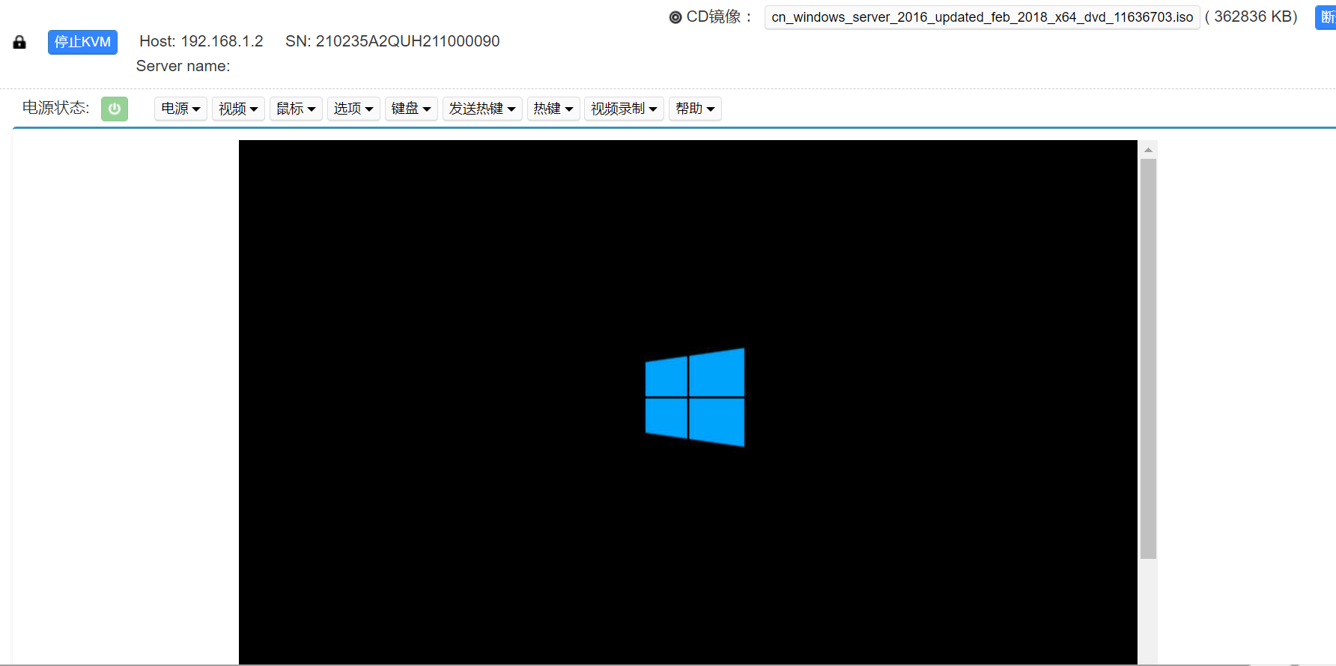The image size is (1336, 666).
Task: Open the 帮助 dropdown menu
Action: pos(695,109)
